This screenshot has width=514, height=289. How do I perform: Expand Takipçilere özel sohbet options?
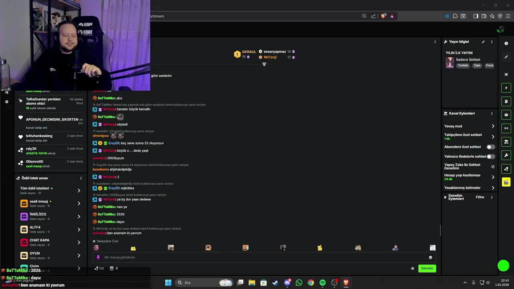493,137
